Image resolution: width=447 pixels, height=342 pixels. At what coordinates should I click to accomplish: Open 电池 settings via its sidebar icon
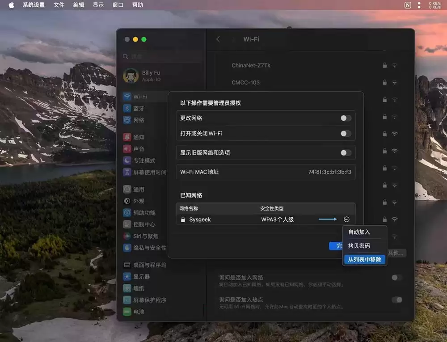[127, 312]
